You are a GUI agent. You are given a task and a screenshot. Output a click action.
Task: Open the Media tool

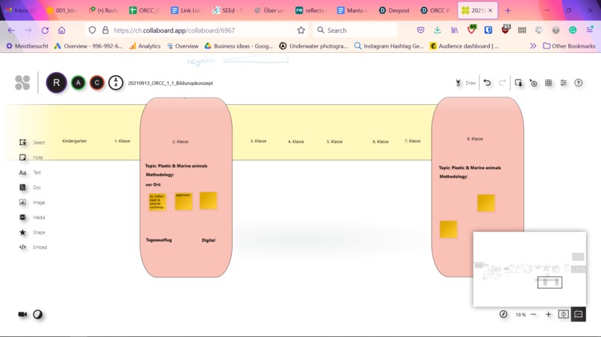point(32,217)
